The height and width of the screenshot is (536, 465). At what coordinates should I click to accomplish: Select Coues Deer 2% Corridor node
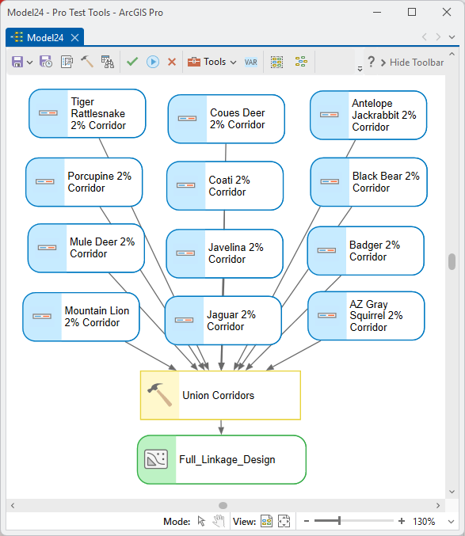(226, 119)
